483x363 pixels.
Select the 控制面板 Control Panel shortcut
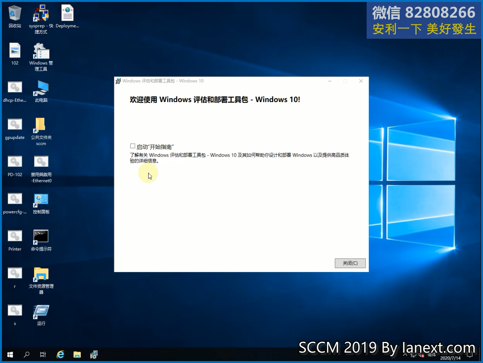[x=41, y=203]
